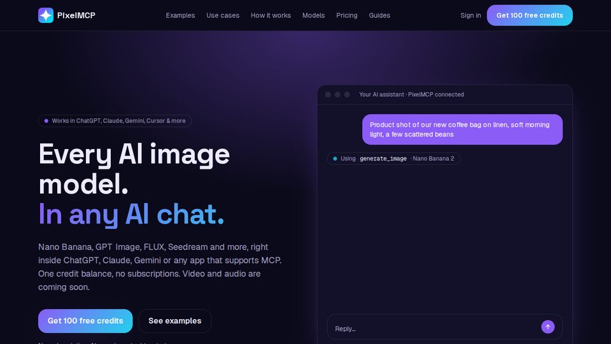
Task: Click the 'Works in ChatGPT, Claude, Gemini' badge
Action: pos(115,121)
